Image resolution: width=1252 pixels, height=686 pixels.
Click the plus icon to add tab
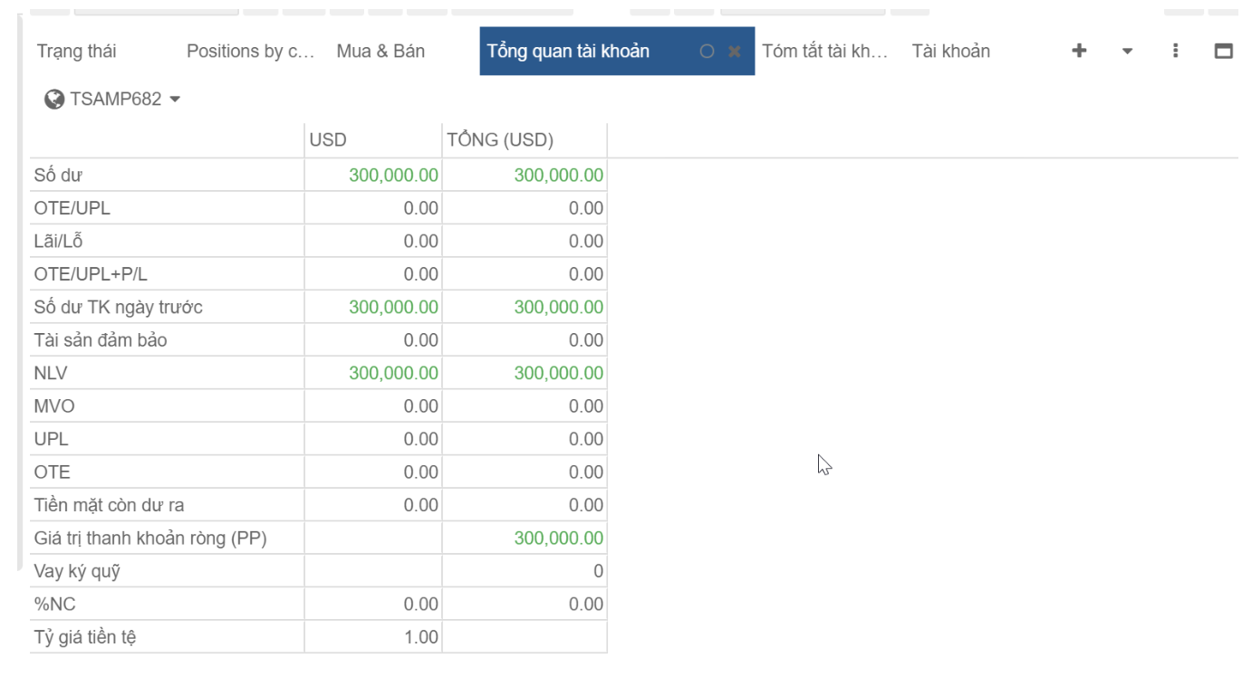tap(1079, 51)
